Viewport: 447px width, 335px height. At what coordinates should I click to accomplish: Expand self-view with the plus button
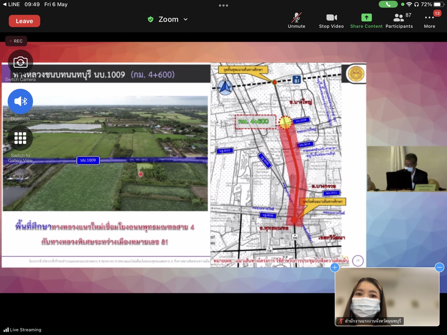pyautogui.click(x=335, y=267)
